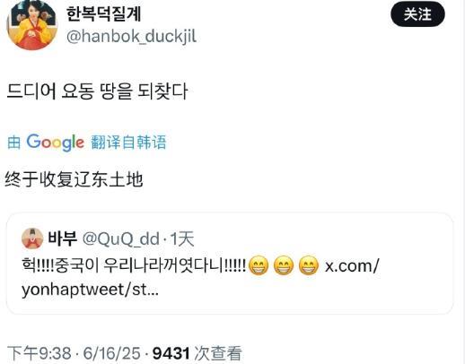Screen dimensions: 465x364
Task: Click the 1天 timestamp in quoted tweet
Action: (182, 238)
